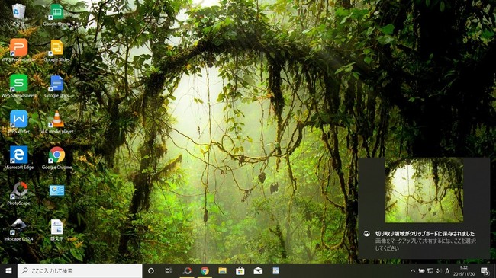Click the taskbar search box
496x278 pixels.
(79, 270)
